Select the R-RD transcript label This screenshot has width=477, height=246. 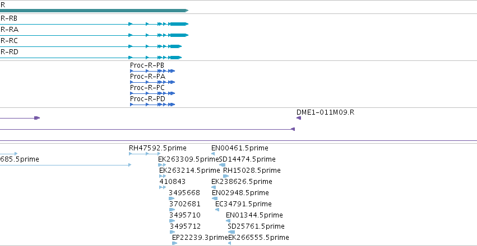(10, 52)
